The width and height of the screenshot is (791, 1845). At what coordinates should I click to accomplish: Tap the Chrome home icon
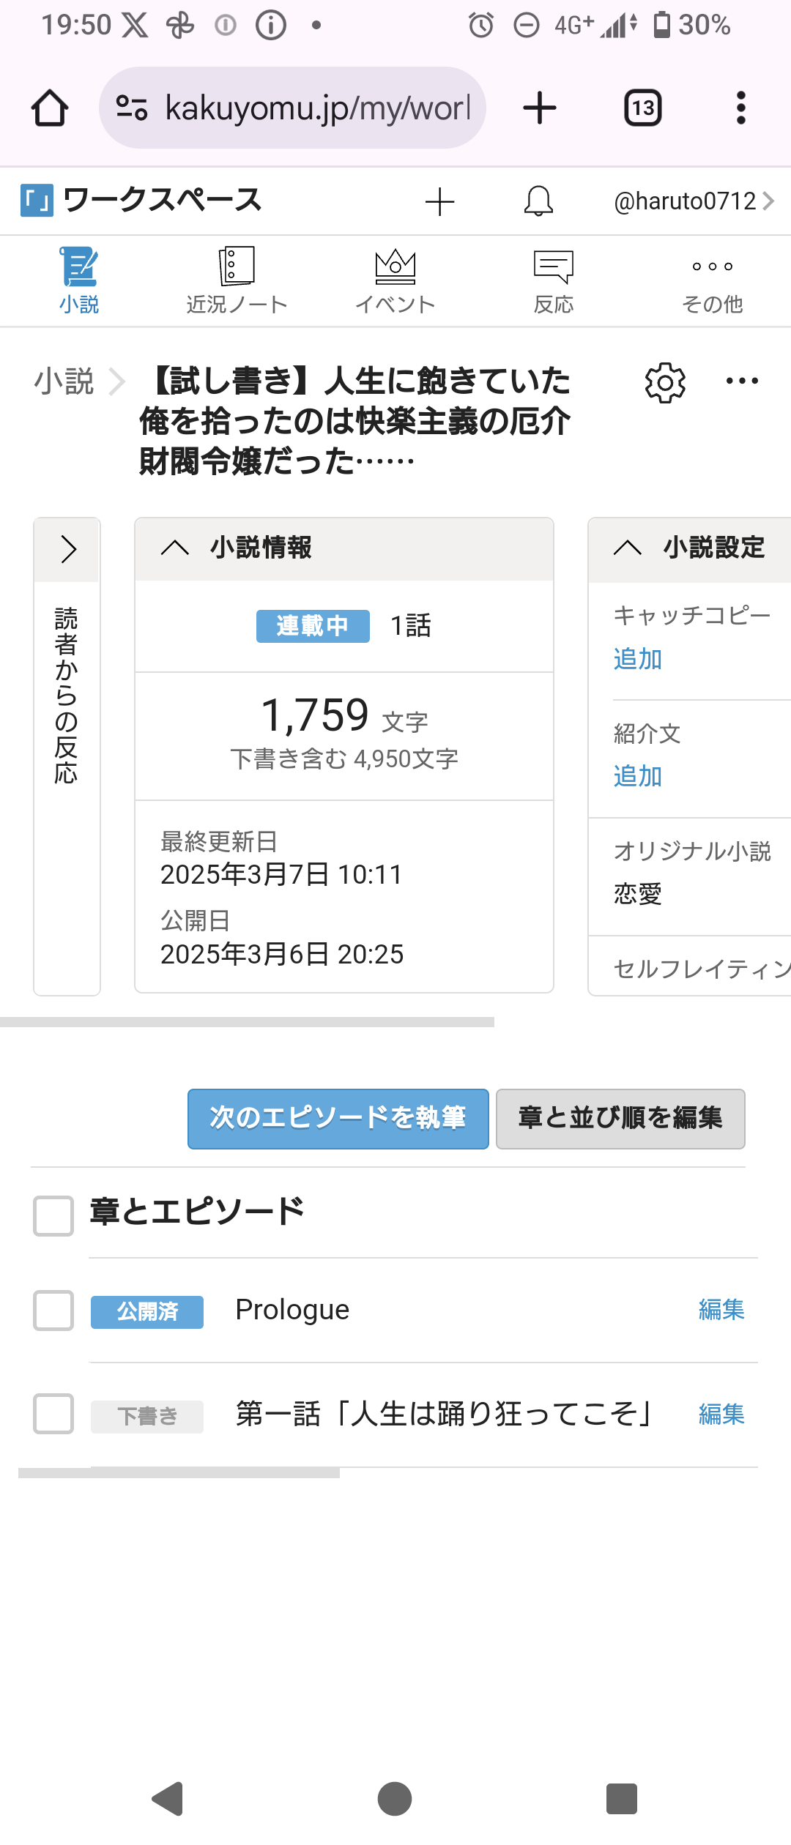click(50, 108)
